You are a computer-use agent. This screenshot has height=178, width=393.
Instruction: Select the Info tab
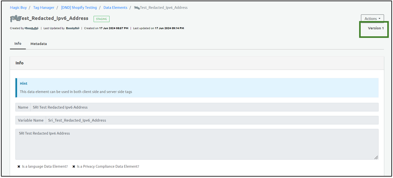pos(18,43)
